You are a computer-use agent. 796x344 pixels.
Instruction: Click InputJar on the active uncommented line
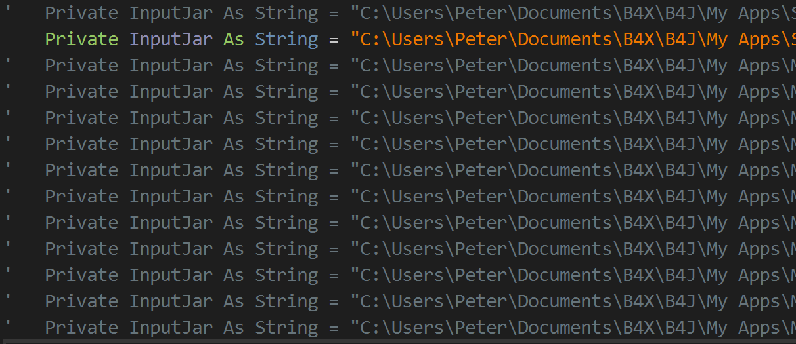point(171,39)
